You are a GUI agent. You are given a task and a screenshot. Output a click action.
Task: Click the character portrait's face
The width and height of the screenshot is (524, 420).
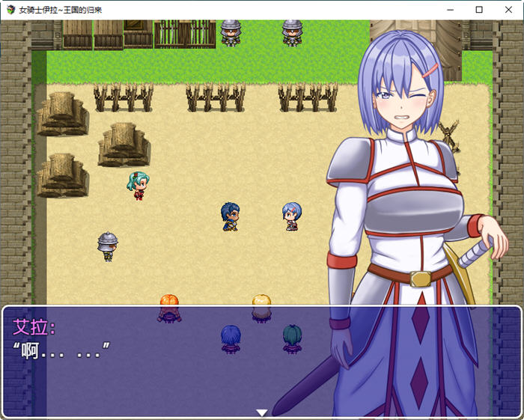(403, 102)
